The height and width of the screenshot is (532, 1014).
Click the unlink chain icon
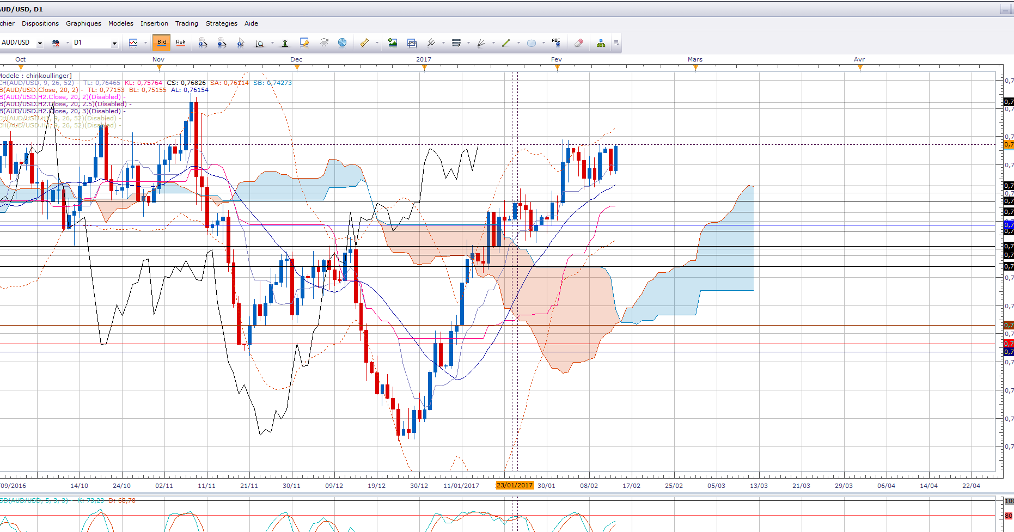(x=56, y=42)
